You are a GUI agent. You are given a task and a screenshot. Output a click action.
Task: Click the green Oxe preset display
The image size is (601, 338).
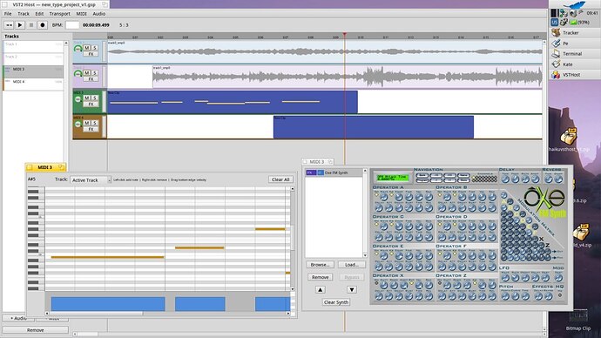[x=392, y=178]
